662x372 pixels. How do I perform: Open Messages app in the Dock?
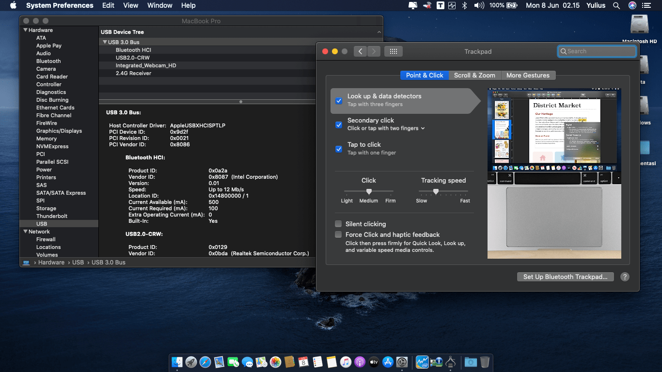pos(247,362)
